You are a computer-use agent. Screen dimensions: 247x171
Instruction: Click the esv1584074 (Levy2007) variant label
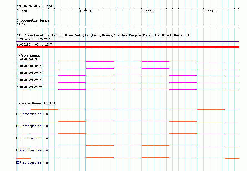pyautogui.click(x=34, y=39)
